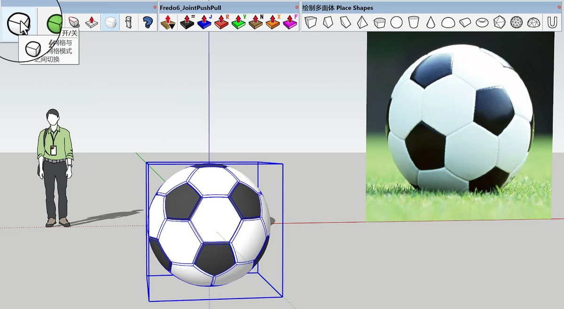Click the black JointPushPull icon marked "="
The width and height of the screenshot is (564, 309).
tap(187, 22)
